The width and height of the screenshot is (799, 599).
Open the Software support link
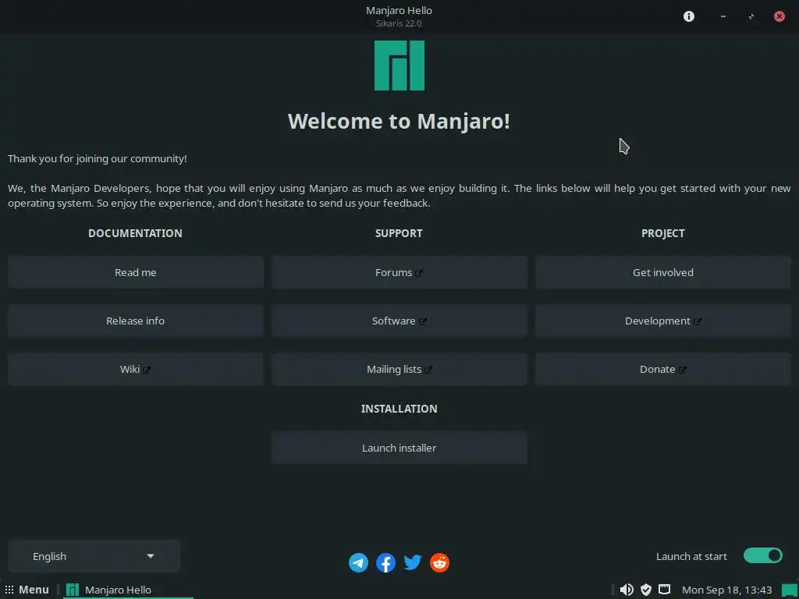coord(399,321)
